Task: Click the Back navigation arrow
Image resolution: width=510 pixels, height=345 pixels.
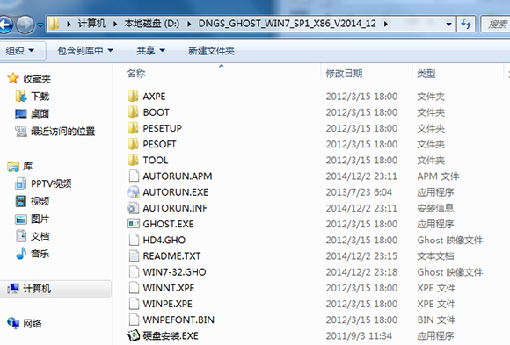Action: tap(5, 25)
